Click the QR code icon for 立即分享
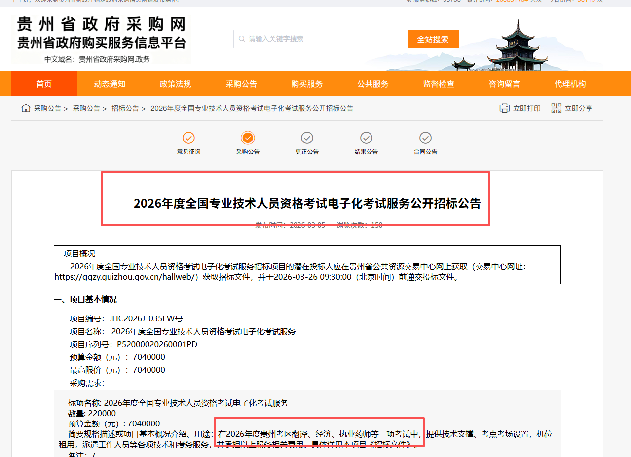This screenshot has width=631, height=457. pos(556,108)
